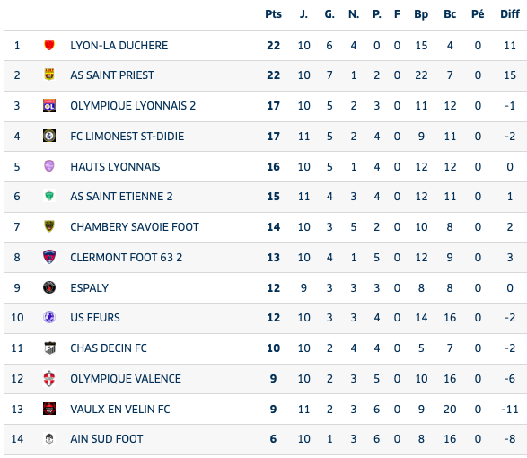Open the Olympique Valence team link
527x458 pixels.
click(126, 379)
